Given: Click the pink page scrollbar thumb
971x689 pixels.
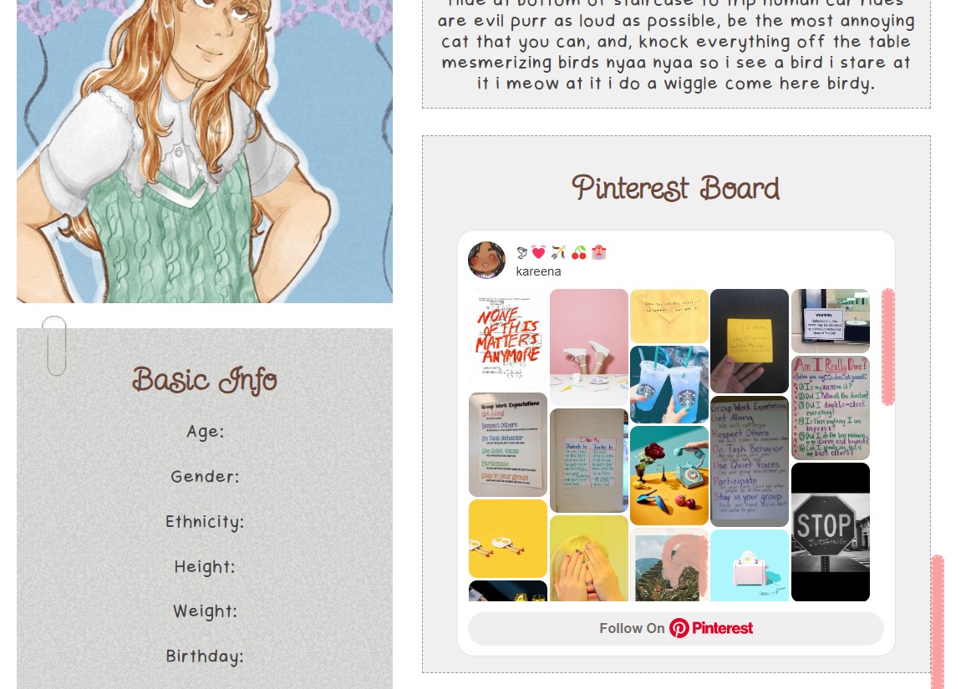Looking at the screenshot, I should point(938,621).
